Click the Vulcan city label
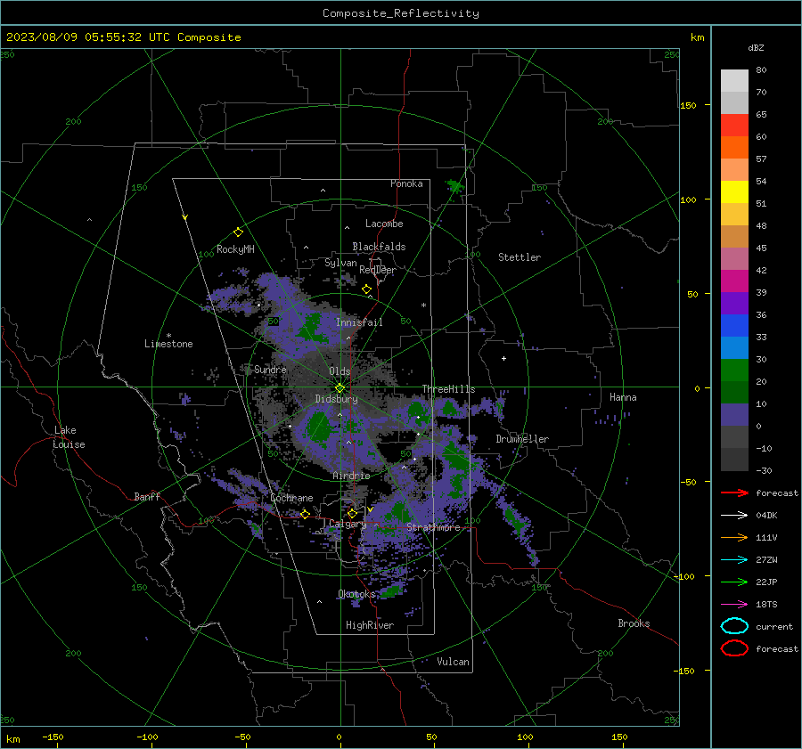 coord(453,662)
